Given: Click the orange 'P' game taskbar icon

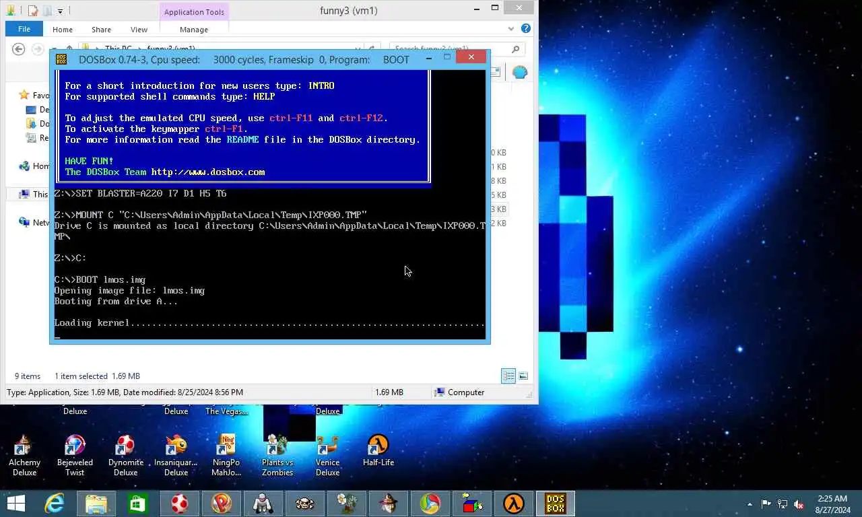Looking at the screenshot, I should (221, 504).
